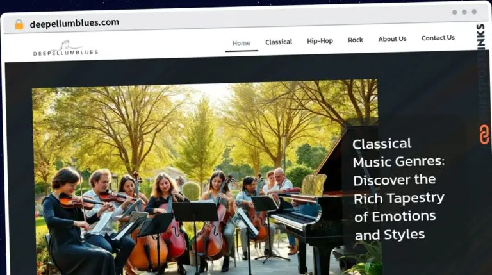Click the DEEPELLUMBLUES wordmark text

65,53
